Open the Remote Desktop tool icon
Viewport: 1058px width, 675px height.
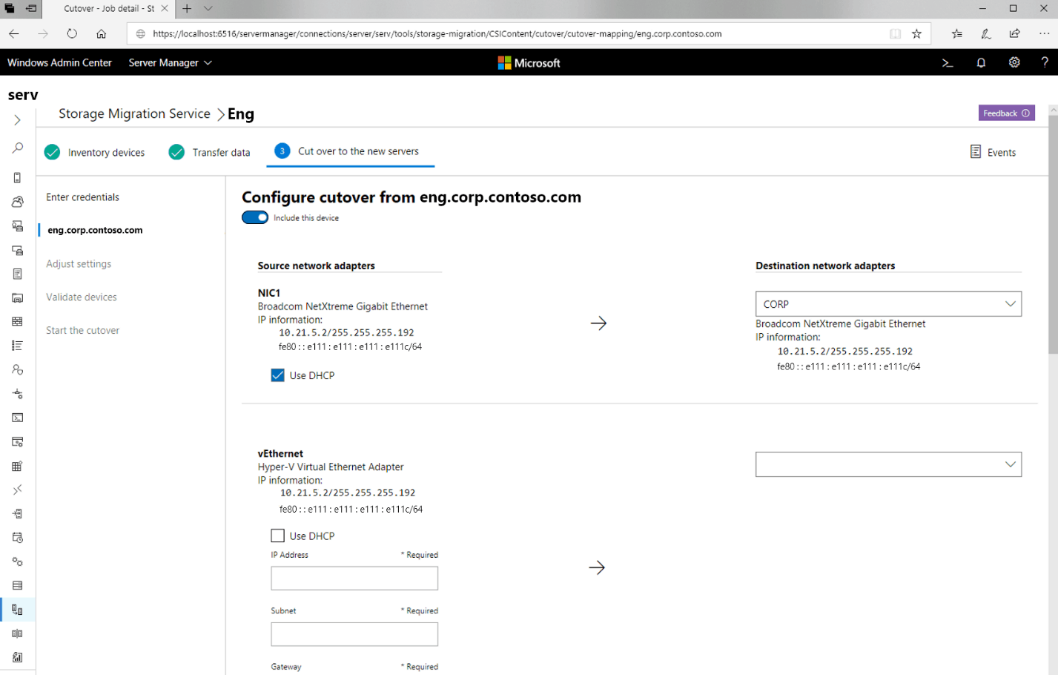tap(17, 490)
